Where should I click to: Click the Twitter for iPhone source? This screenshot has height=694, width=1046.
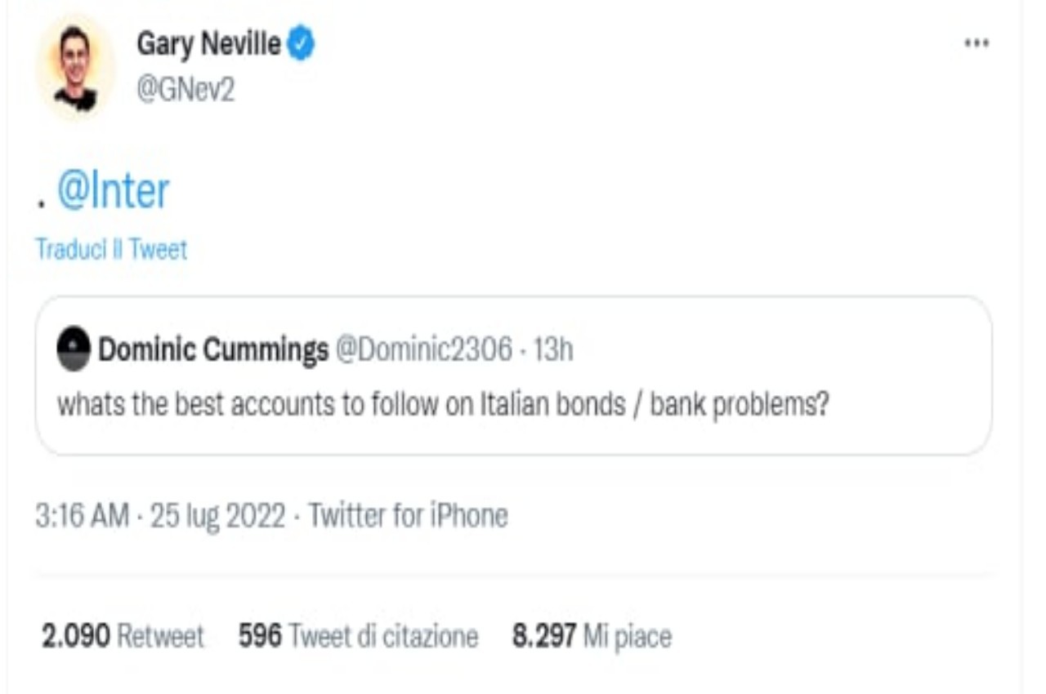coord(408,516)
